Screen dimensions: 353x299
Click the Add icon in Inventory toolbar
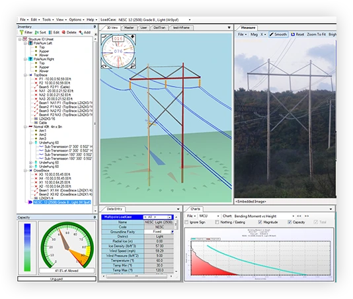[81, 32]
